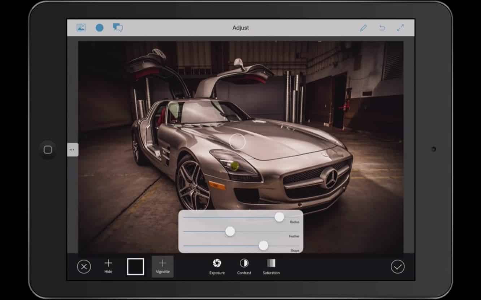Screen dimensions: 481x300
Task: Undo the last change with arrow icon
Action: point(382,28)
